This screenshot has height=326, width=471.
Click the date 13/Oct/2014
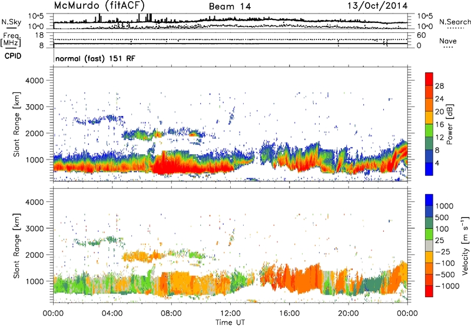point(377,6)
